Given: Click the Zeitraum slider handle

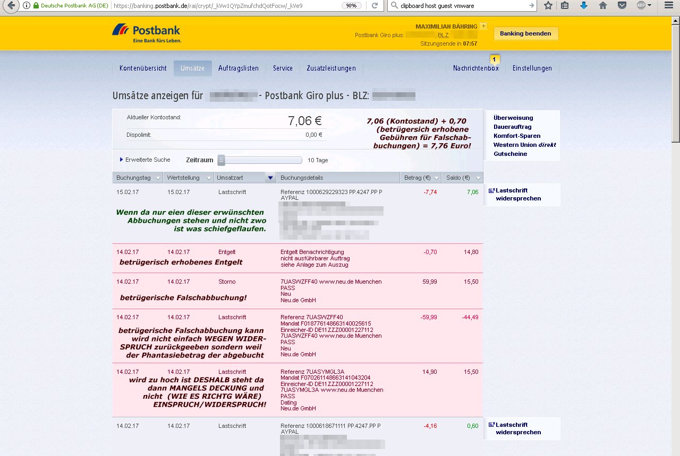Looking at the screenshot, I should [222, 160].
